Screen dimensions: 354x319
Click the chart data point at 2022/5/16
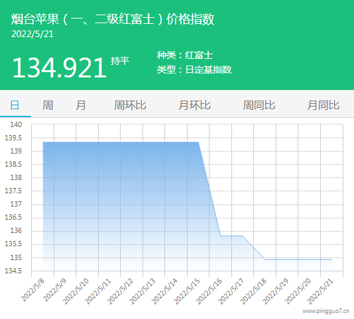point(221,236)
